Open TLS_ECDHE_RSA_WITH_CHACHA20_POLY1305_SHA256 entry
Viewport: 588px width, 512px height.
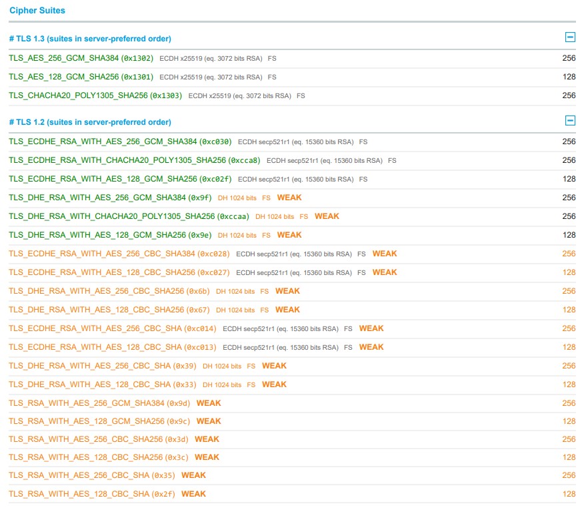click(x=131, y=160)
